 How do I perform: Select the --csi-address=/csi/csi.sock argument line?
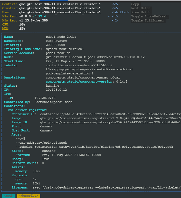(41, 143)
